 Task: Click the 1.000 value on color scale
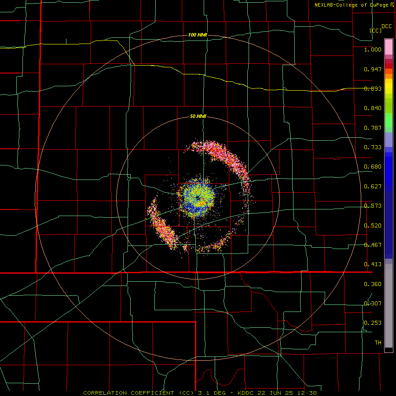coord(373,49)
